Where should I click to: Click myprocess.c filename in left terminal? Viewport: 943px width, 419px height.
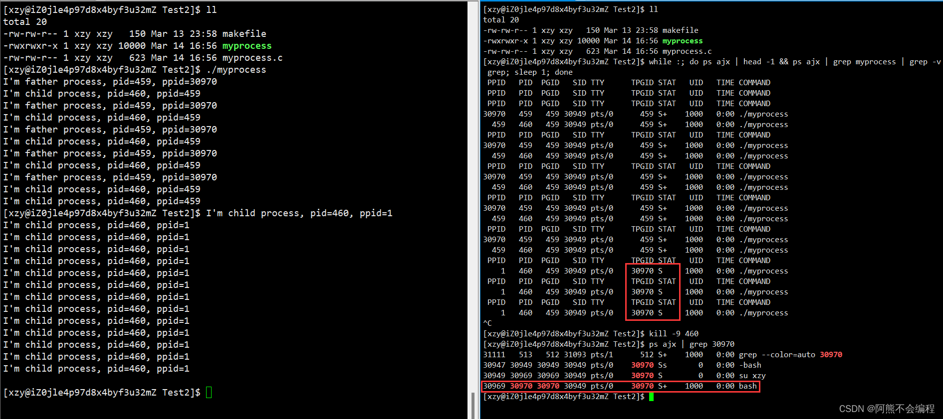252,58
